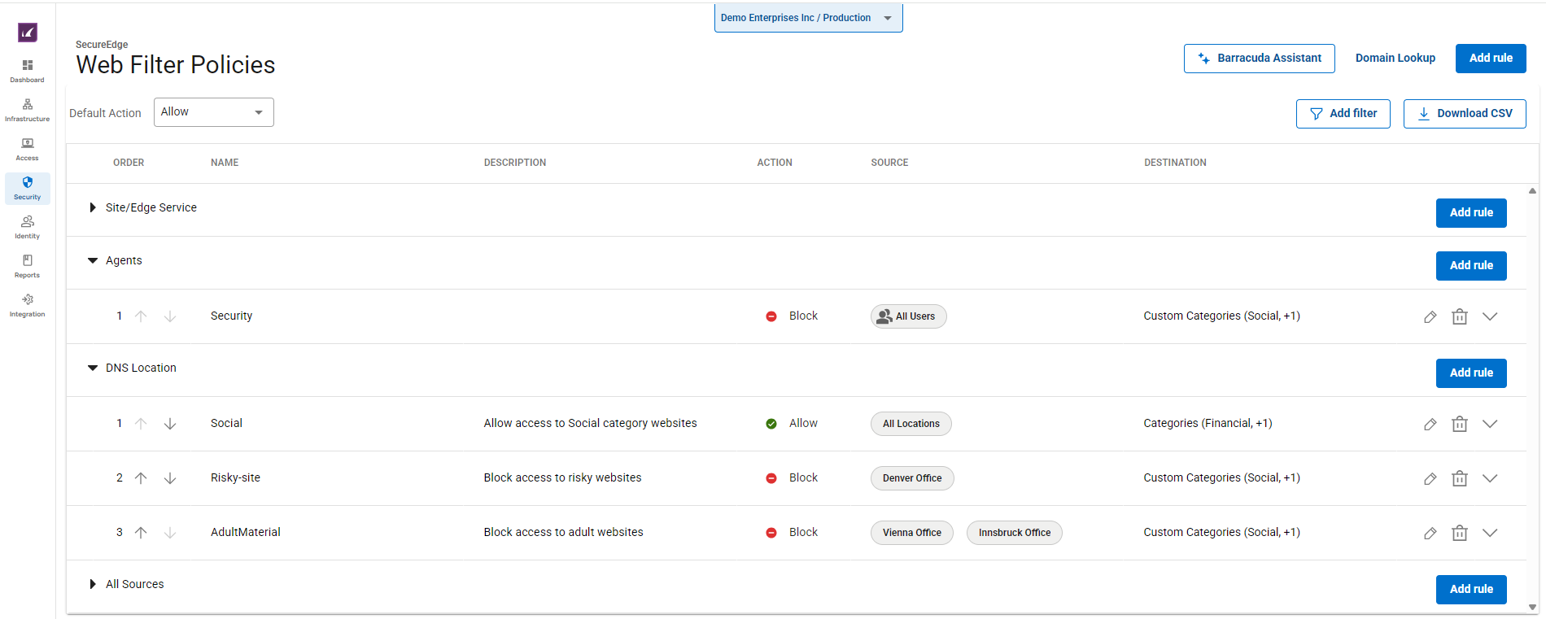The height and width of the screenshot is (619, 1546).
Task: Open the Demo Enterprises workspace selector
Action: pos(808,18)
